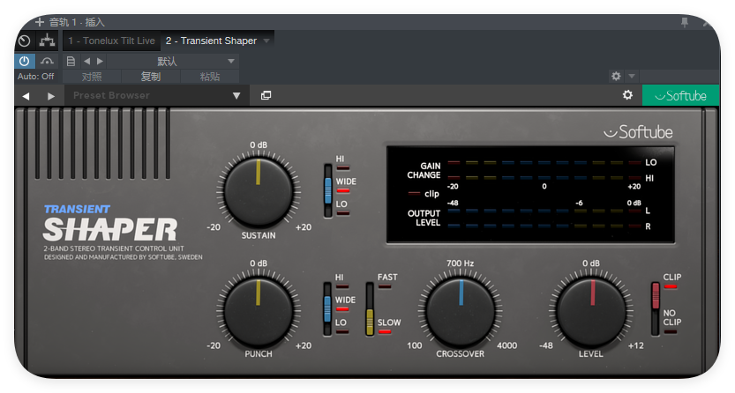Select next Softube preset white right arrow
The height and width of the screenshot is (393, 735).
pyautogui.click(x=51, y=96)
